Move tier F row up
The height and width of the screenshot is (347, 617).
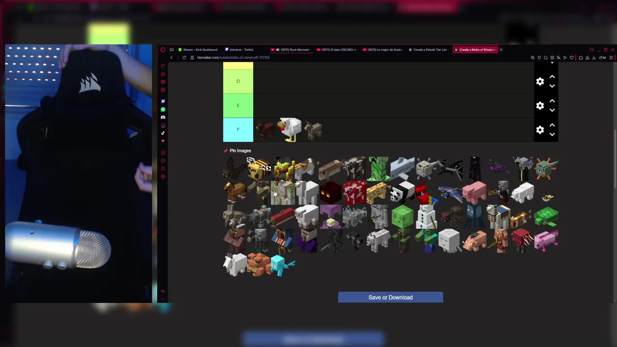point(552,125)
